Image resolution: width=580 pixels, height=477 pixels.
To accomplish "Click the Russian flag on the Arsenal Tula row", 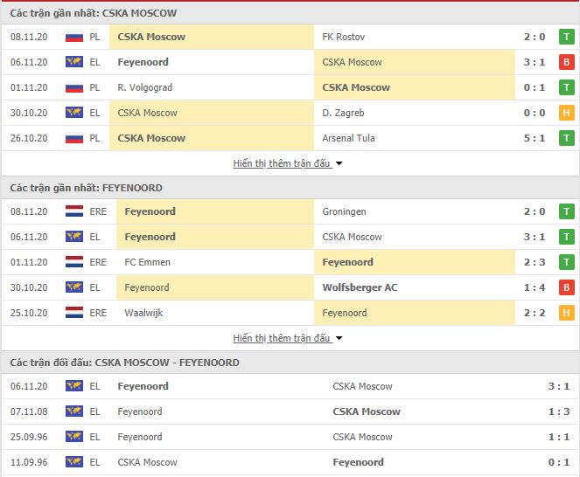I will click(74, 139).
